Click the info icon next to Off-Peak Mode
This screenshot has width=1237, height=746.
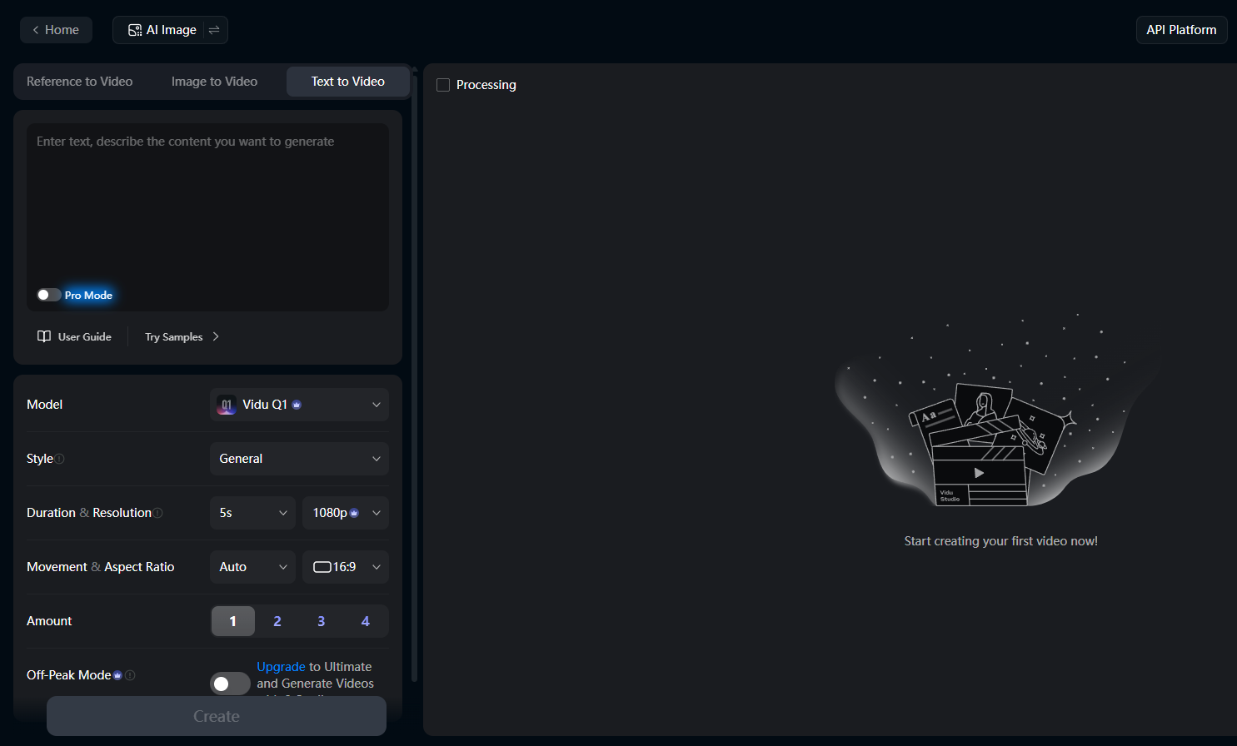coord(130,675)
